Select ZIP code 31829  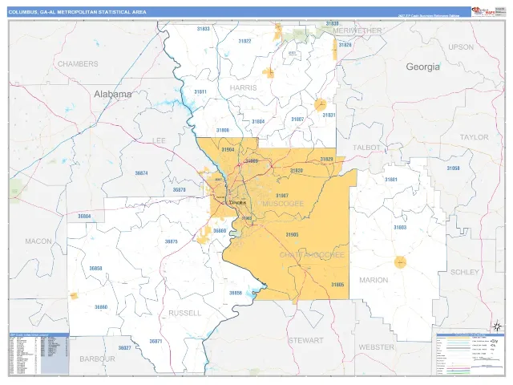(x=326, y=160)
